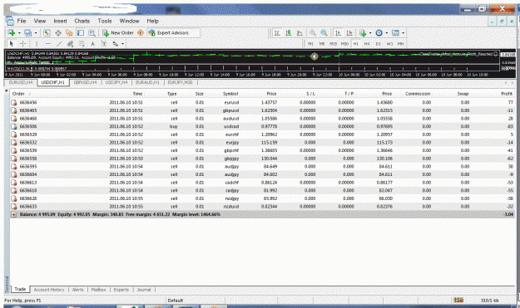
Task: Open the Templates icon
Action: pyautogui.click(x=395, y=32)
